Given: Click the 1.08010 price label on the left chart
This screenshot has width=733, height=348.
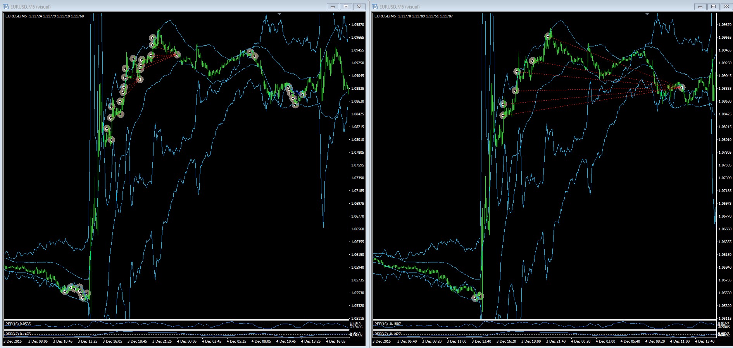Looking at the screenshot, I should click(357, 139).
